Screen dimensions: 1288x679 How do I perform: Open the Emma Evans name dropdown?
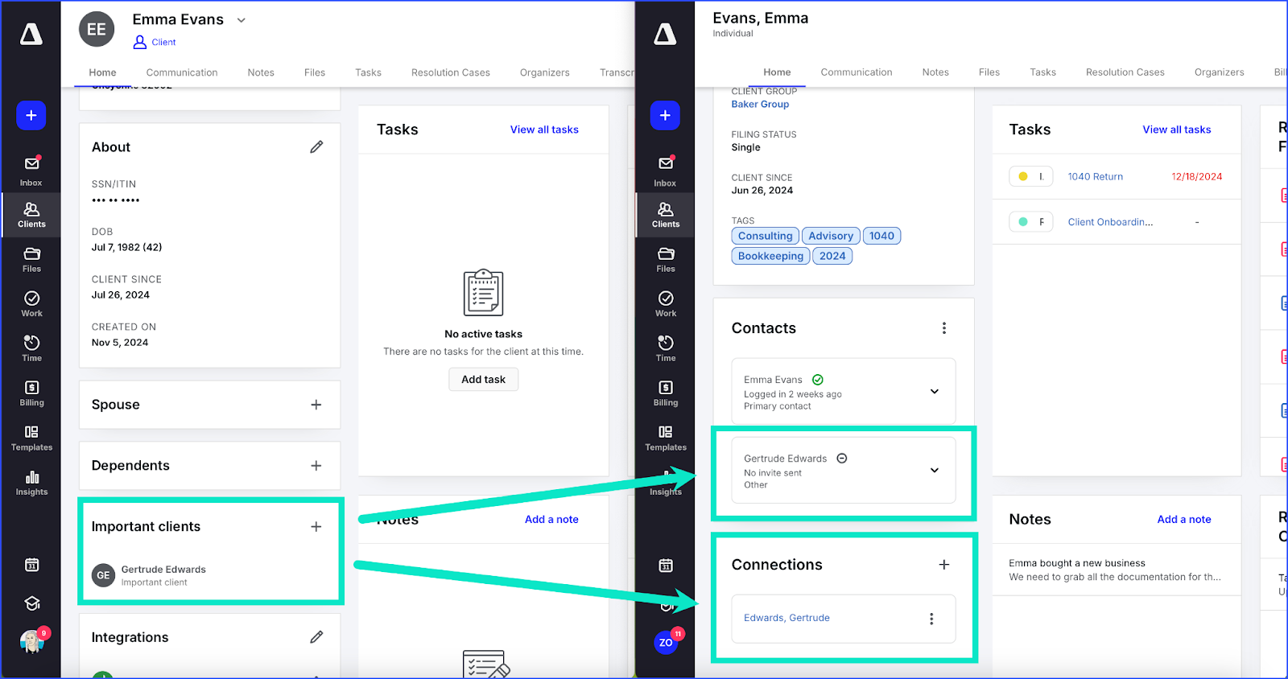242,20
